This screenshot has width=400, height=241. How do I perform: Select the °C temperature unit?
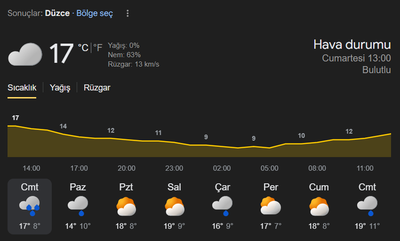pyautogui.click(x=83, y=47)
